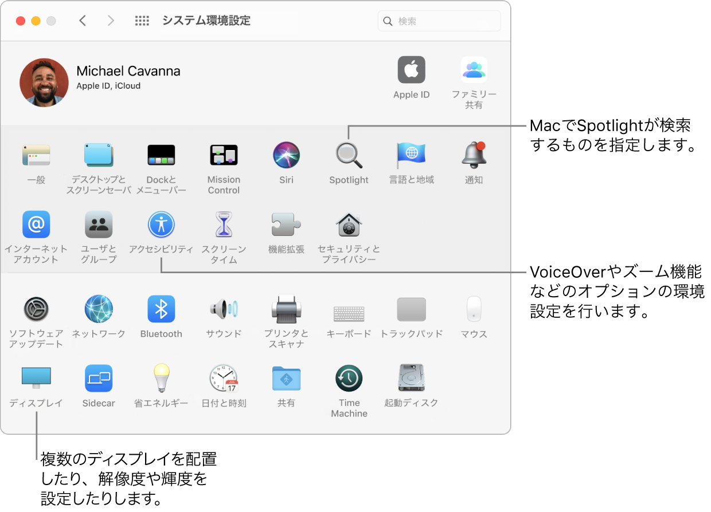
Task: Open the スクリーンタイム (Screen Time) pane
Action: click(x=224, y=225)
